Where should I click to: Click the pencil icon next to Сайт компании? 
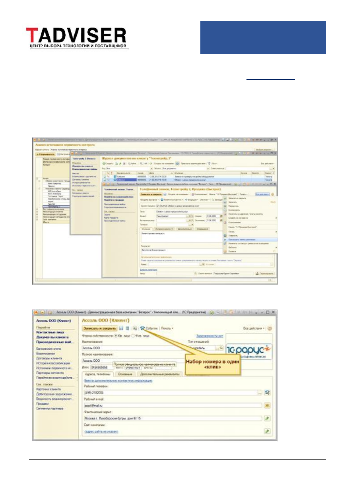coord(267,431)
